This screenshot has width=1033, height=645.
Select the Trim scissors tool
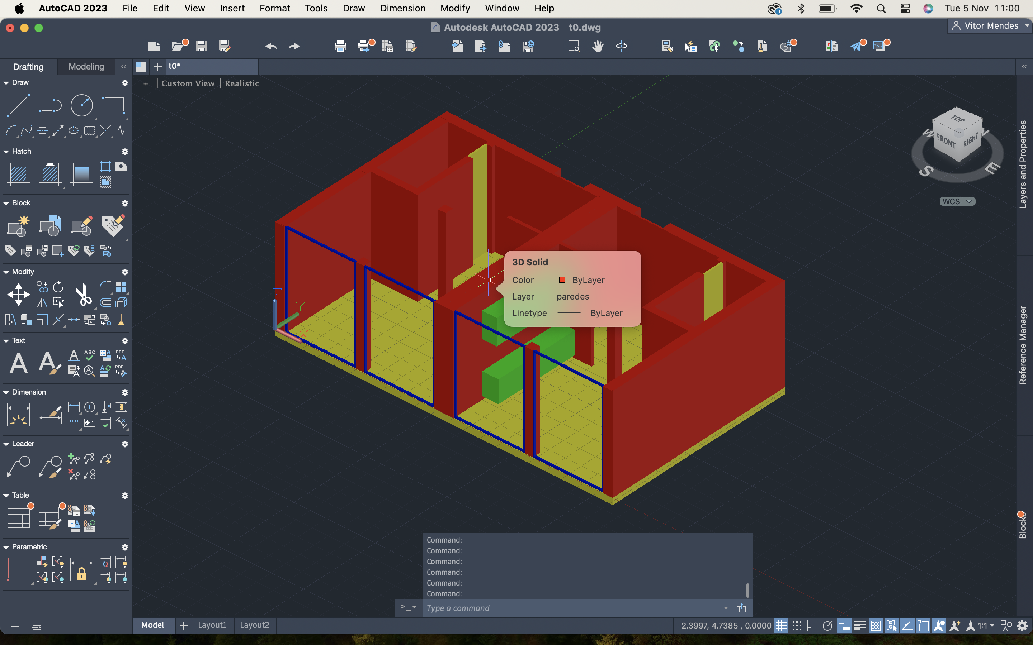(x=83, y=294)
